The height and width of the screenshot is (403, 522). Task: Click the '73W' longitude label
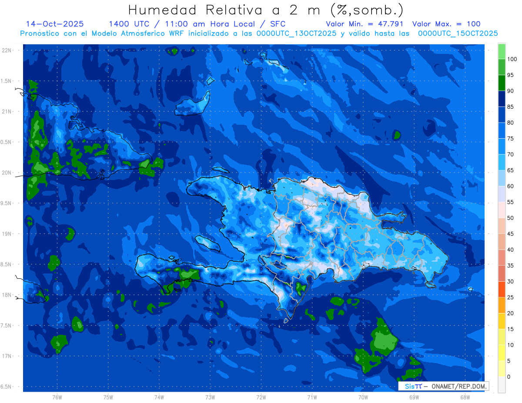pos(210,397)
